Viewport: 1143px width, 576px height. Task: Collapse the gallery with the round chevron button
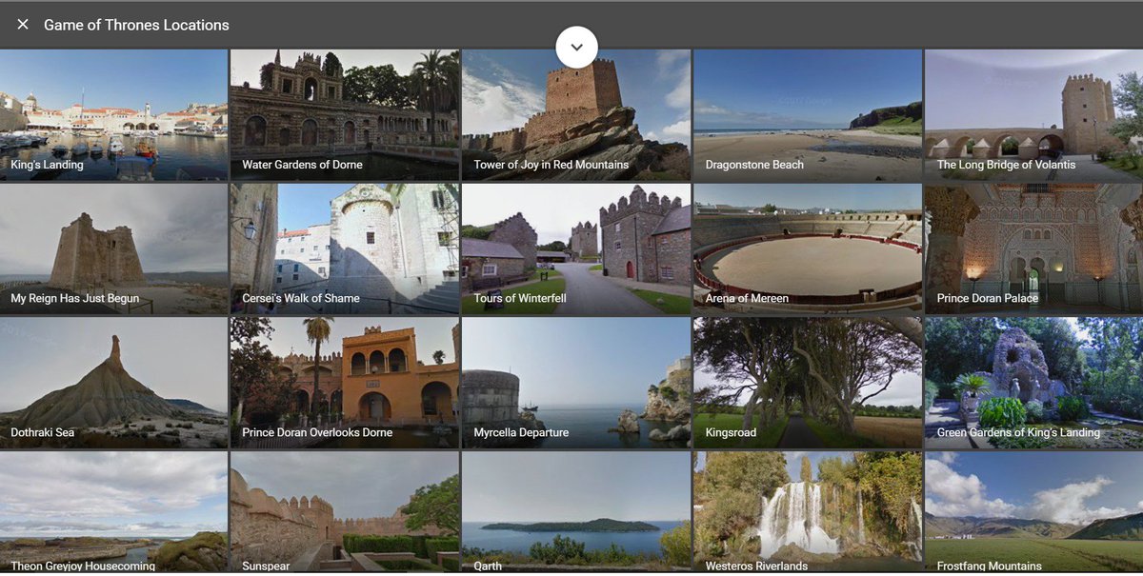(576, 47)
